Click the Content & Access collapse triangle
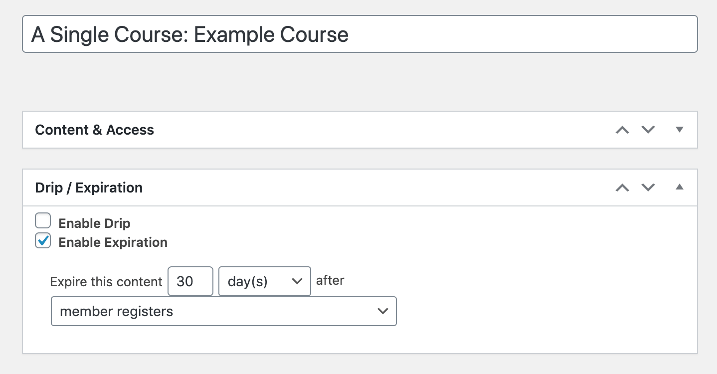Viewport: 717px width, 374px height. (679, 129)
